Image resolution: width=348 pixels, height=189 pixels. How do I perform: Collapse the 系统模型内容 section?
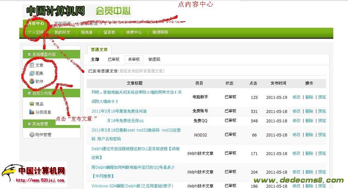tap(29, 55)
